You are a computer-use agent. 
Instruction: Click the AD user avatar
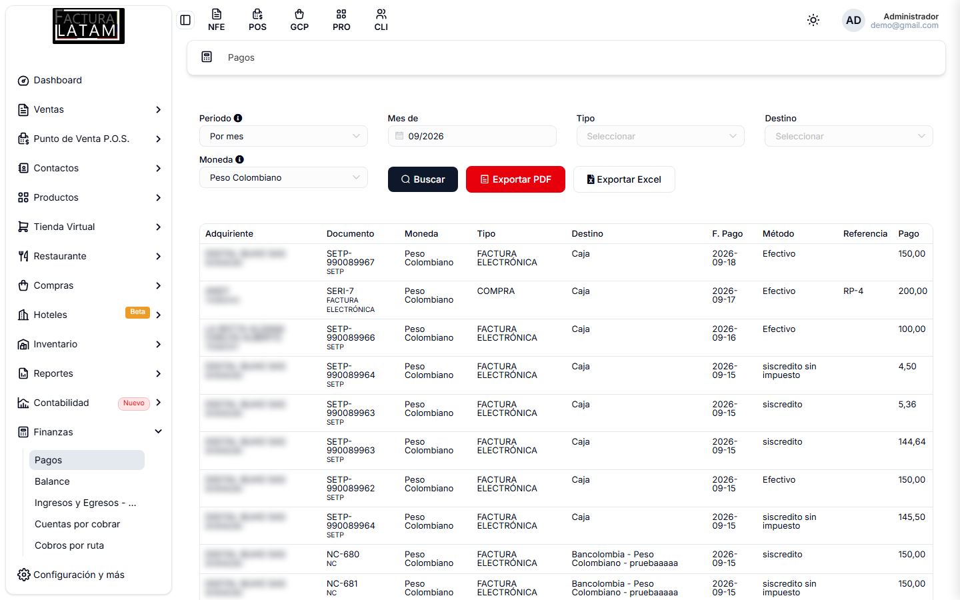[x=853, y=20]
